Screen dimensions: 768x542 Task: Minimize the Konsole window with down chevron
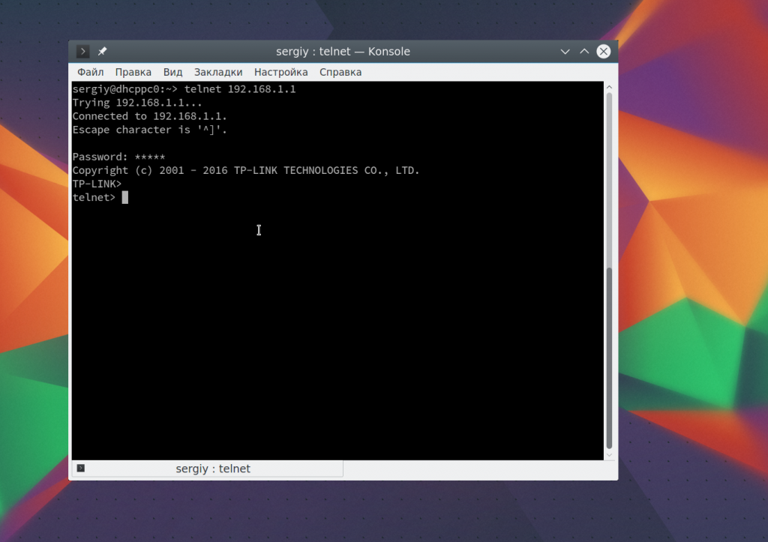(x=565, y=52)
